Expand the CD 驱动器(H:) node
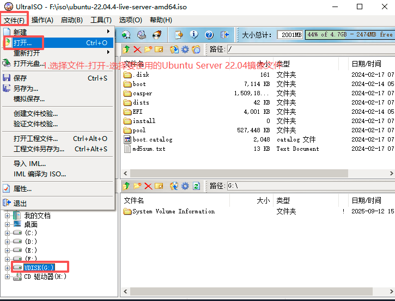395x301 pixels. pyautogui.click(x=7, y=277)
